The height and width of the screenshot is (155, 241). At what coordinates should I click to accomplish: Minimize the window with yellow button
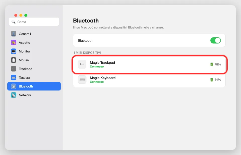pyautogui.click(x=21, y=15)
